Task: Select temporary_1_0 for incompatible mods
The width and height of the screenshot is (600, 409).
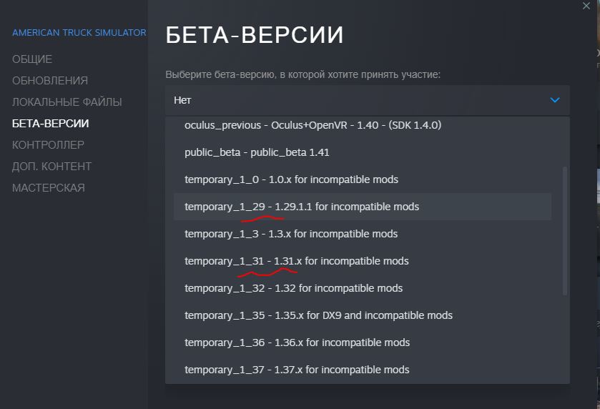Action: [363, 179]
